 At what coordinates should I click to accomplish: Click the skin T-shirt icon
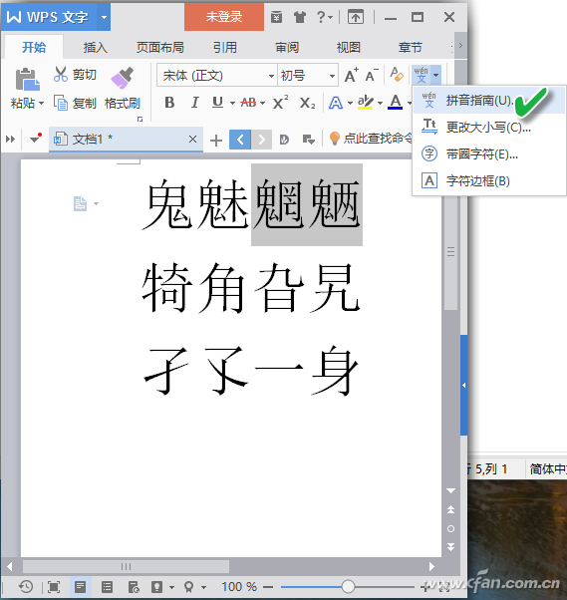300,17
